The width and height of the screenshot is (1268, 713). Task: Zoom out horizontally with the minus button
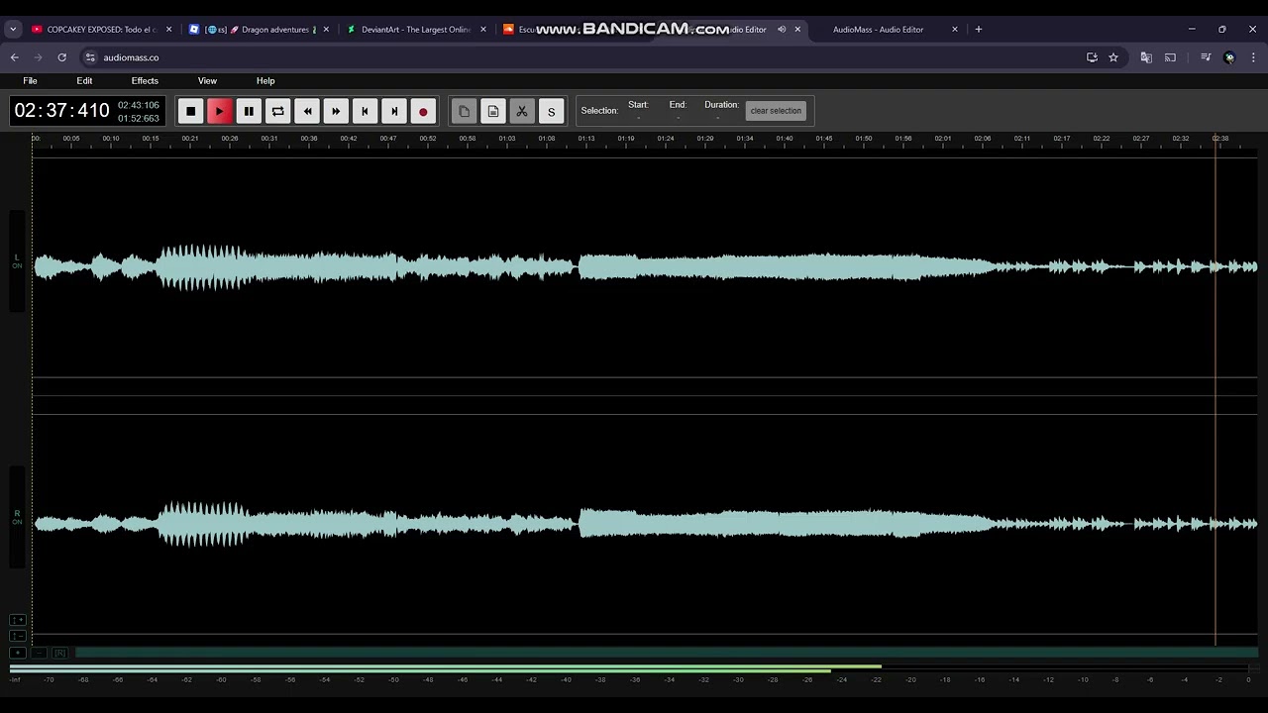[39, 653]
